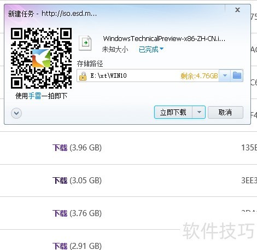Click the dialog title 新建任务 text
257x250 pixels.
(x=21, y=14)
